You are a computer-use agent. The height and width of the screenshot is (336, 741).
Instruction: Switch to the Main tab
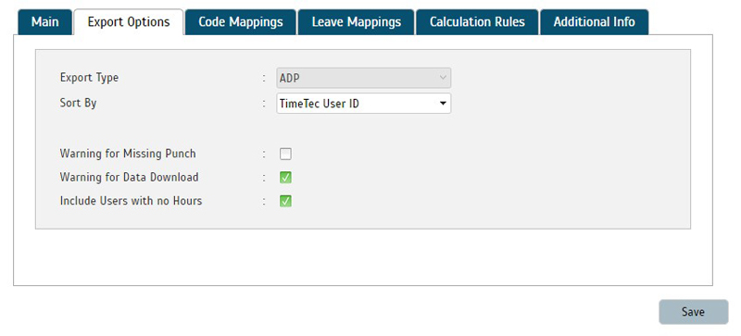pos(44,21)
